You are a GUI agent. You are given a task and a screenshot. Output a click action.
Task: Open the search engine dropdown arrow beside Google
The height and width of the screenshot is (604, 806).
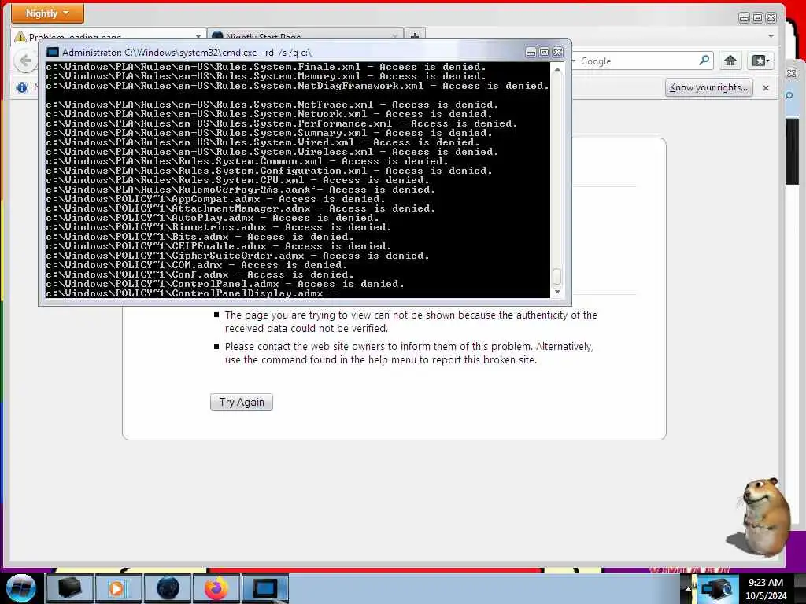[574, 61]
